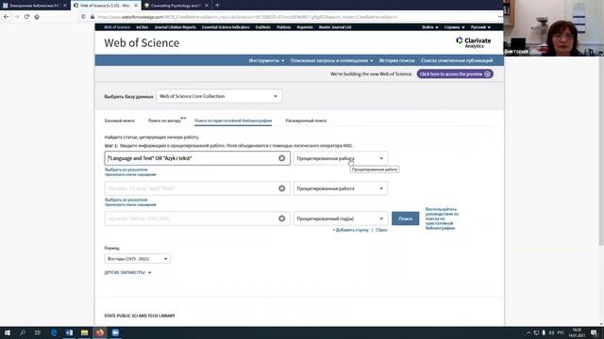Click the browser Forward arrow
Viewport: 604px width, 339px height.
[x=17, y=17]
